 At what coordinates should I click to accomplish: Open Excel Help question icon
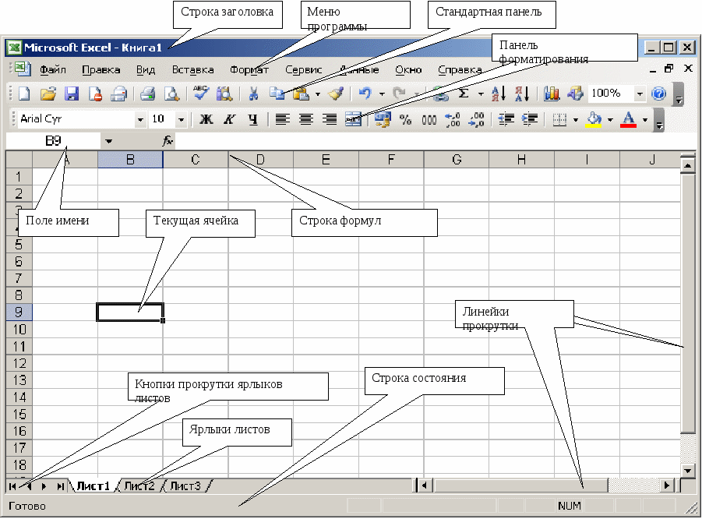[x=658, y=94]
